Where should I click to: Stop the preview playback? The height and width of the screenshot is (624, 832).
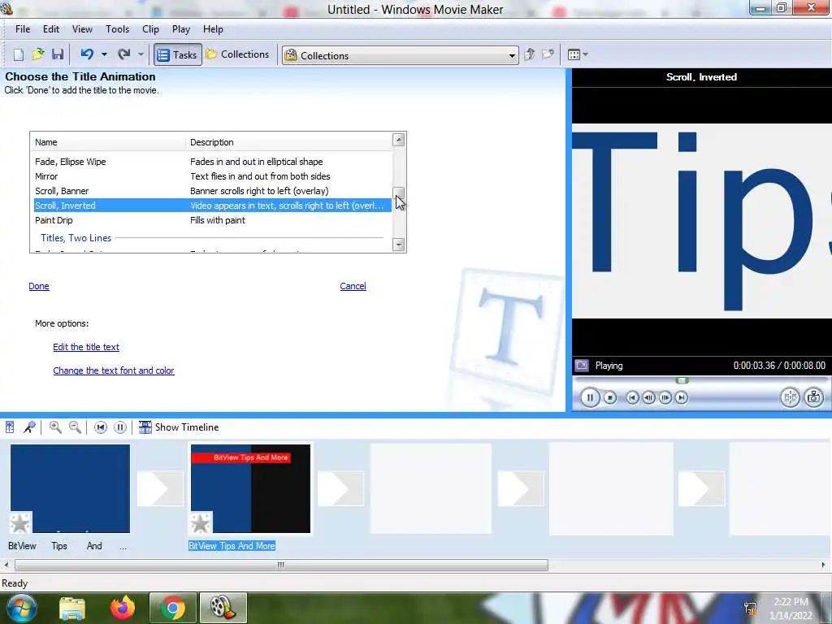[x=610, y=397]
